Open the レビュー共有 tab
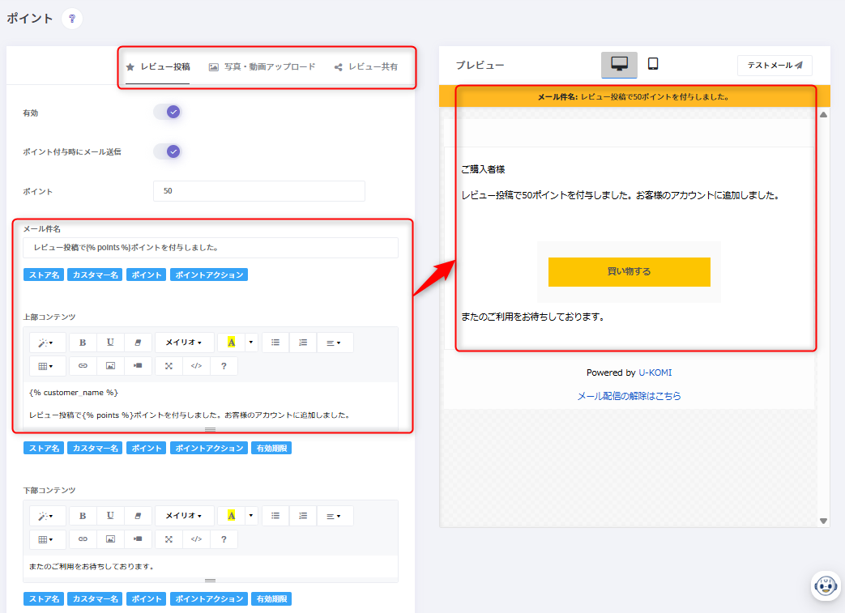The width and height of the screenshot is (845, 613). pos(366,67)
